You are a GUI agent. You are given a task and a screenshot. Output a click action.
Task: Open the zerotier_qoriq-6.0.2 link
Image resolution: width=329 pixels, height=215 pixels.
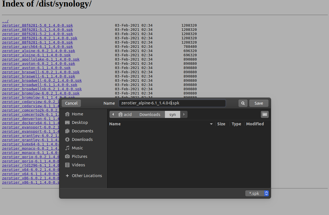(31, 157)
